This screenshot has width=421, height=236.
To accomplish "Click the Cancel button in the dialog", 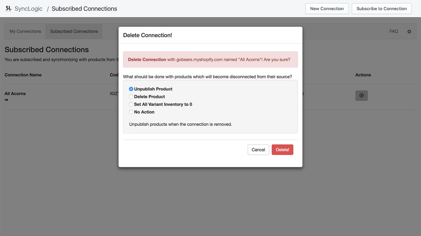I will click(x=258, y=149).
